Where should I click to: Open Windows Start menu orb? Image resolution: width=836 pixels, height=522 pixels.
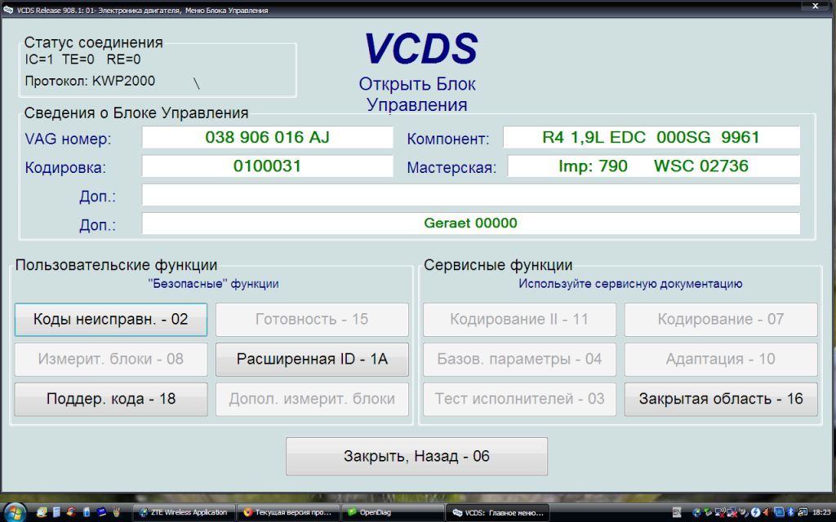point(15,512)
